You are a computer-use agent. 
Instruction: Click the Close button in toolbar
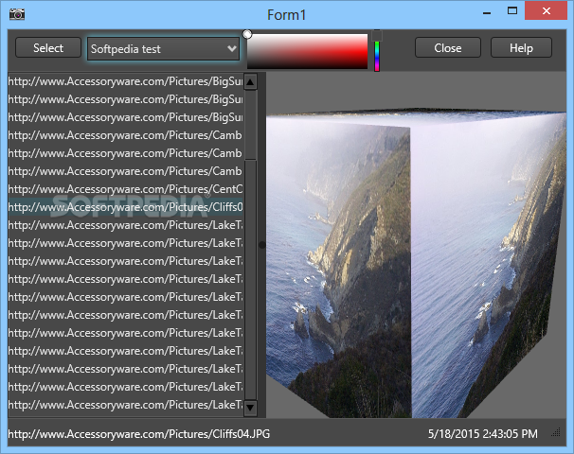coord(448,48)
